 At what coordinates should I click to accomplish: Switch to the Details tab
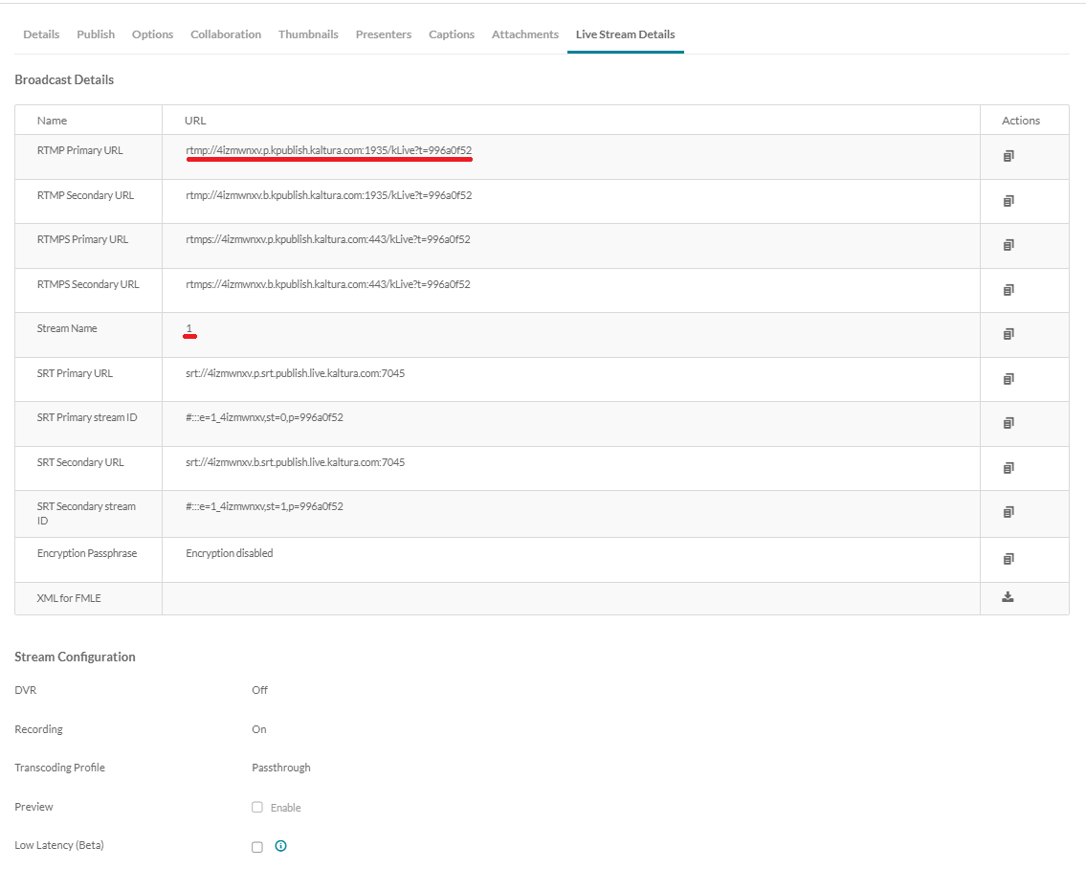coord(41,33)
